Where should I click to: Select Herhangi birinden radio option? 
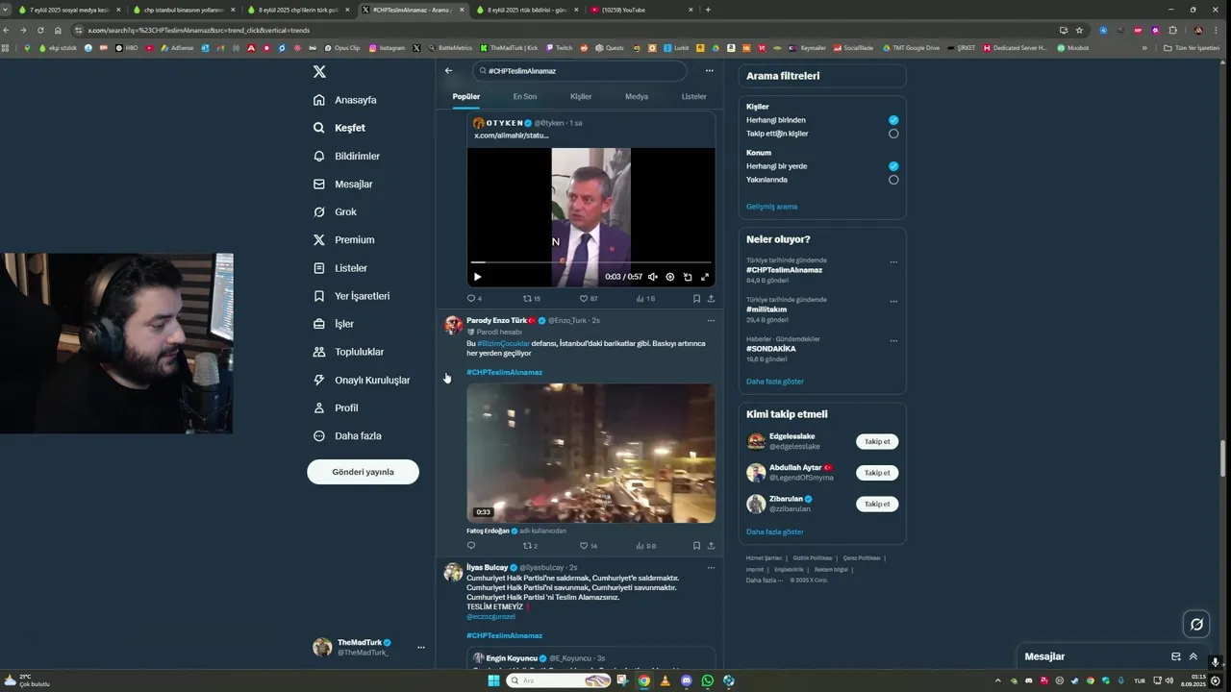[x=893, y=120]
